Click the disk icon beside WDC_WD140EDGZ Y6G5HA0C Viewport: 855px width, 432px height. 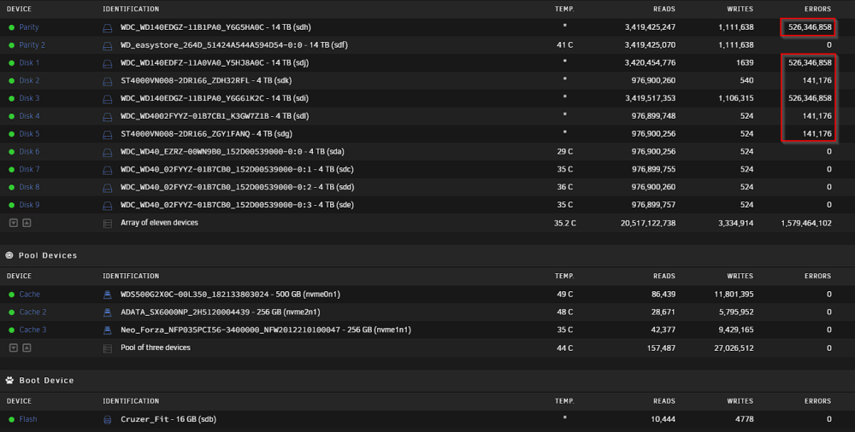coord(108,28)
